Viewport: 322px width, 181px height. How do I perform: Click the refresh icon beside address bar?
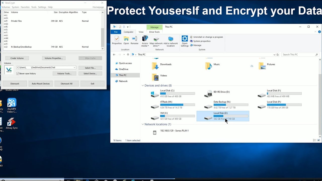pyautogui.click(x=277, y=55)
